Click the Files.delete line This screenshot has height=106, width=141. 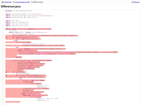point(42,49)
